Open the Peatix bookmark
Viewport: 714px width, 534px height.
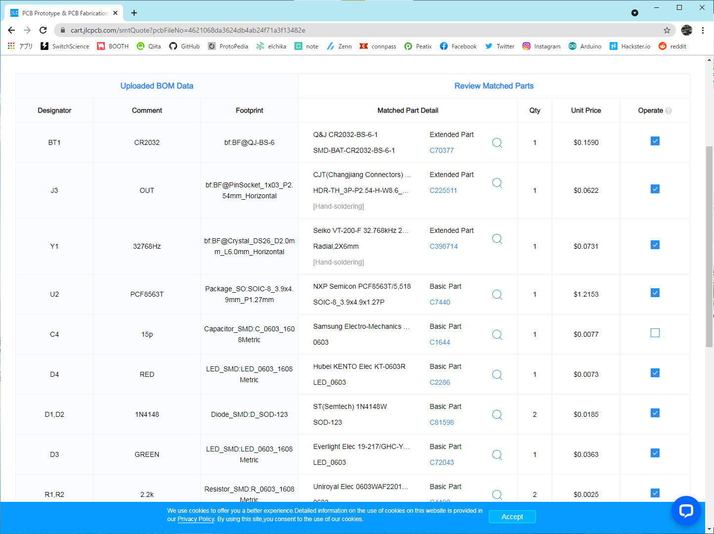click(418, 46)
